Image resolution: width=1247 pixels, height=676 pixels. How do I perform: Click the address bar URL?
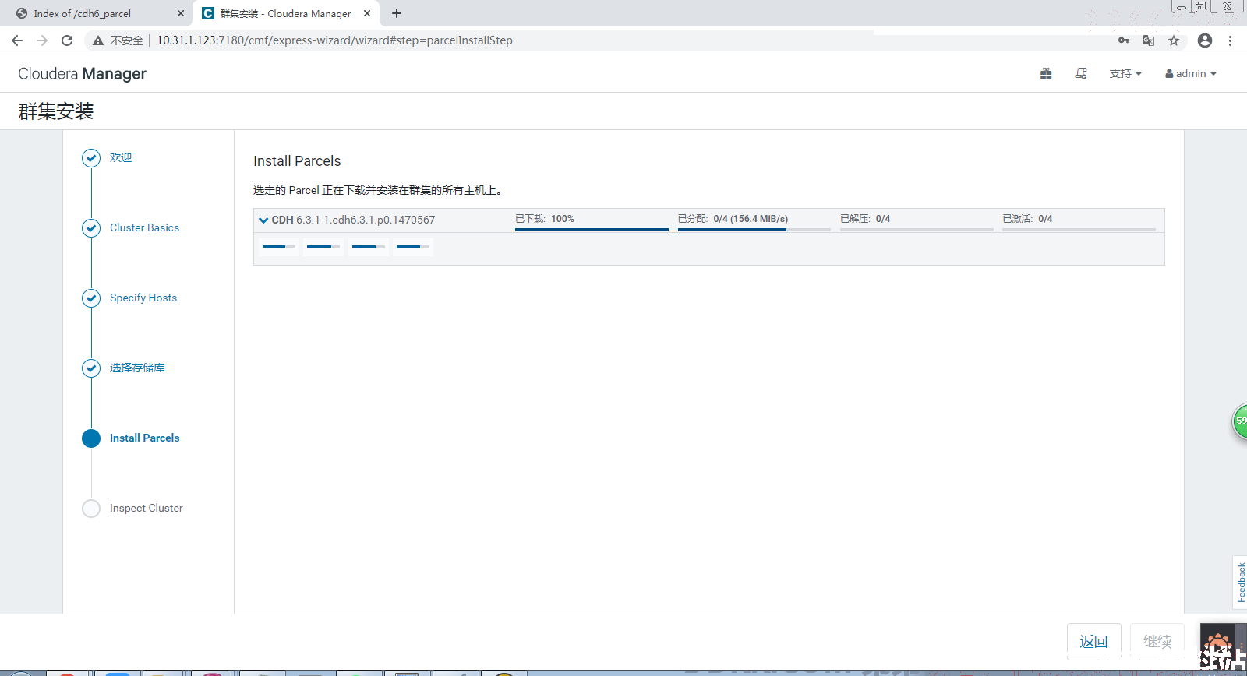[x=334, y=40]
